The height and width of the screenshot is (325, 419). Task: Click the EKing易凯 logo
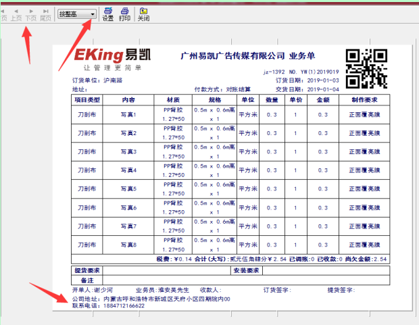[x=112, y=55]
